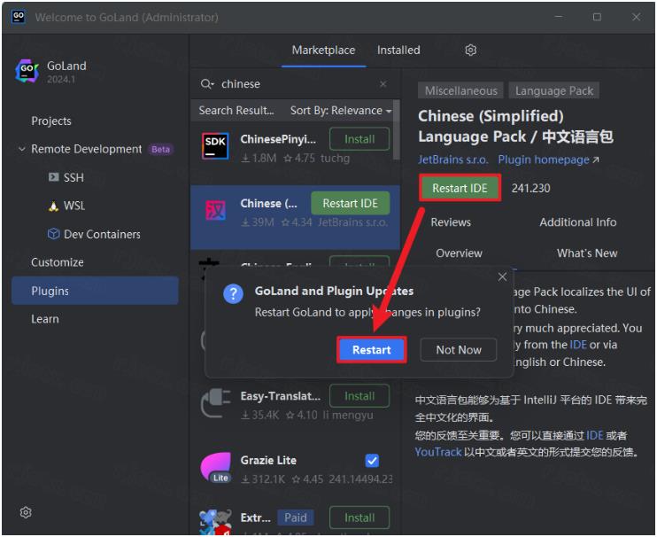Click Restart IDE in Chinese list row
The height and width of the screenshot is (537, 657).
(351, 203)
